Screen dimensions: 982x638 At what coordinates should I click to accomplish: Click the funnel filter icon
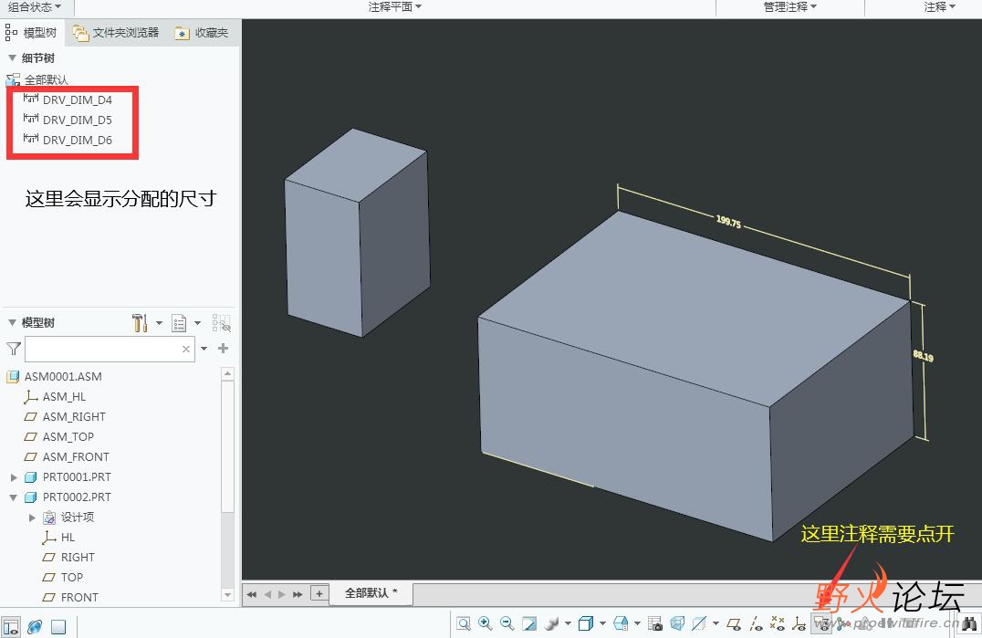[x=13, y=349]
